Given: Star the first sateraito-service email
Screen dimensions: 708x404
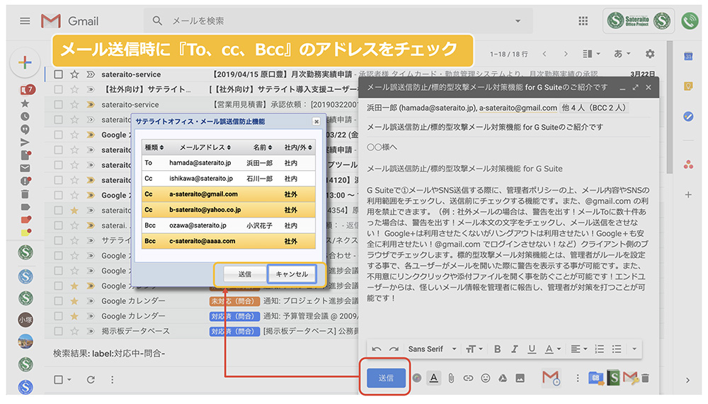Looking at the screenshot, I should [74, 74].
